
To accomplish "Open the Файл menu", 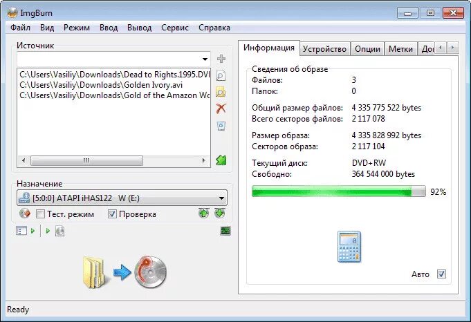I will coord(21,28).
